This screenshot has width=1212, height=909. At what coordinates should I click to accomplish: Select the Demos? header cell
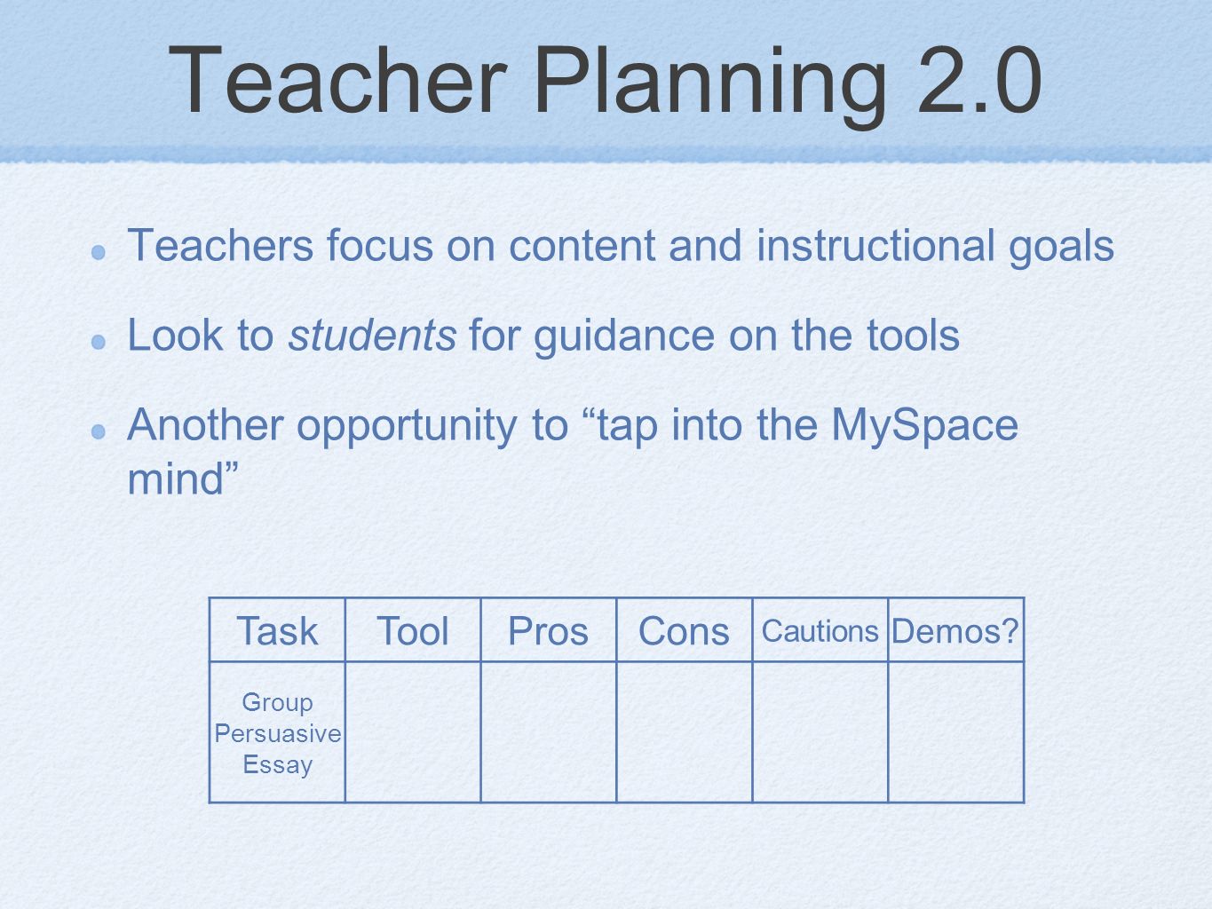coord(956,630)
